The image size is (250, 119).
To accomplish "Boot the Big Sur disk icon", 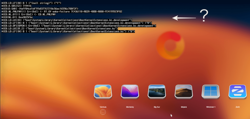I will [157, 92].
